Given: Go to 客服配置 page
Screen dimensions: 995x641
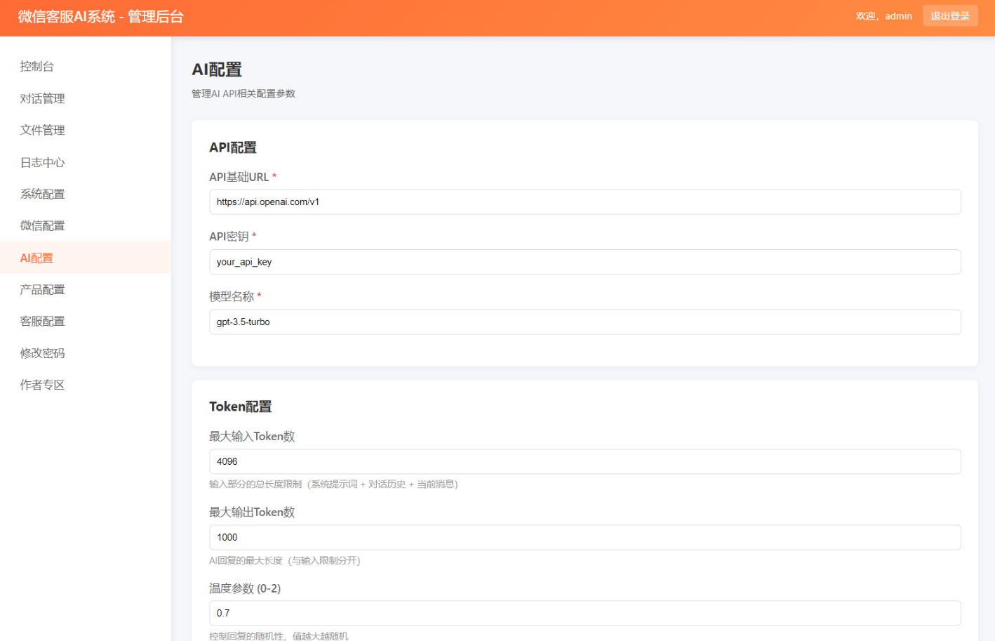Looking at the screenshot, I should pos(42,321).
